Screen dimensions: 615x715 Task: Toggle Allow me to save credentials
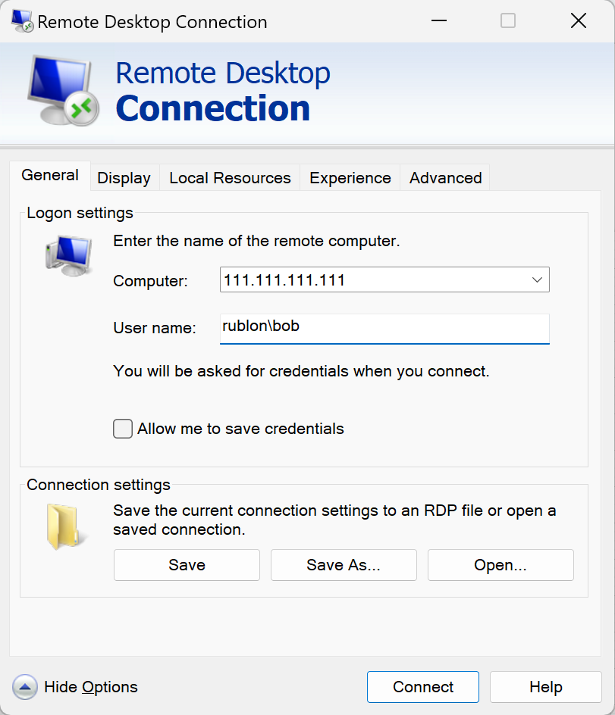click(122, 429)
